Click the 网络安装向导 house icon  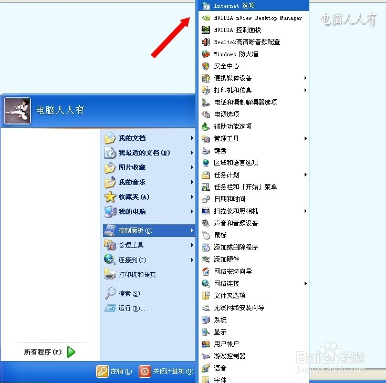(205, 272)
